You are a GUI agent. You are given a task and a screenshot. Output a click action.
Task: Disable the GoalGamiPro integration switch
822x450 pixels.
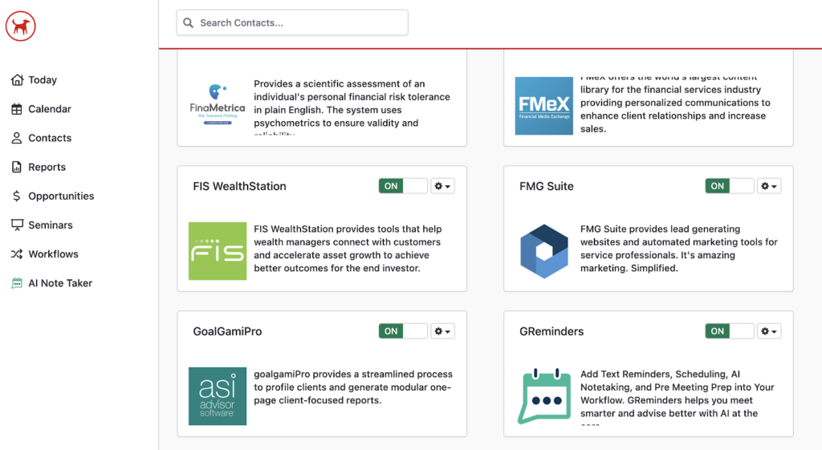click(403, 331)
